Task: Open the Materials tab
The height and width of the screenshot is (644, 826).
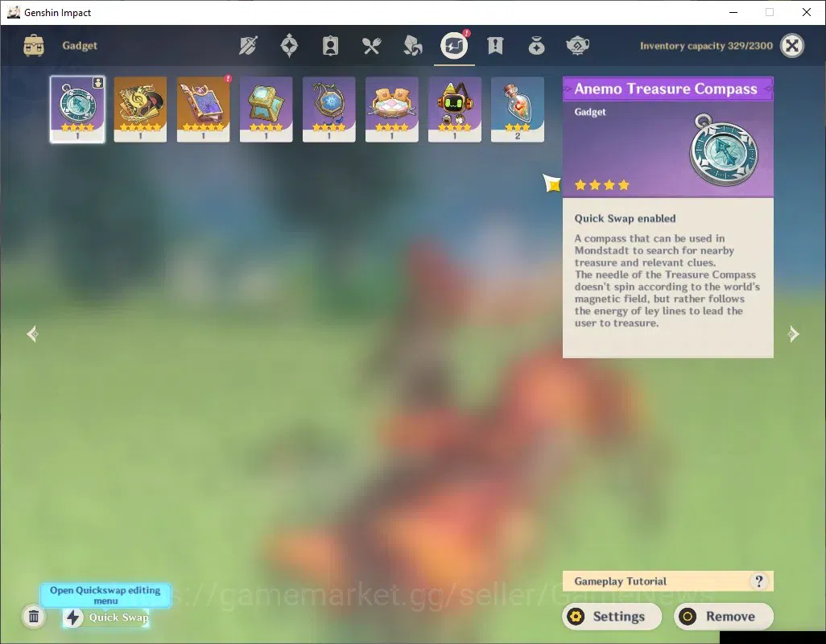Action: tap(412, 46)
